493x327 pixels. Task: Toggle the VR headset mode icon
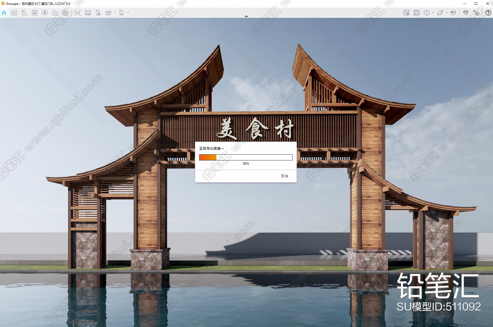[453, 13]
